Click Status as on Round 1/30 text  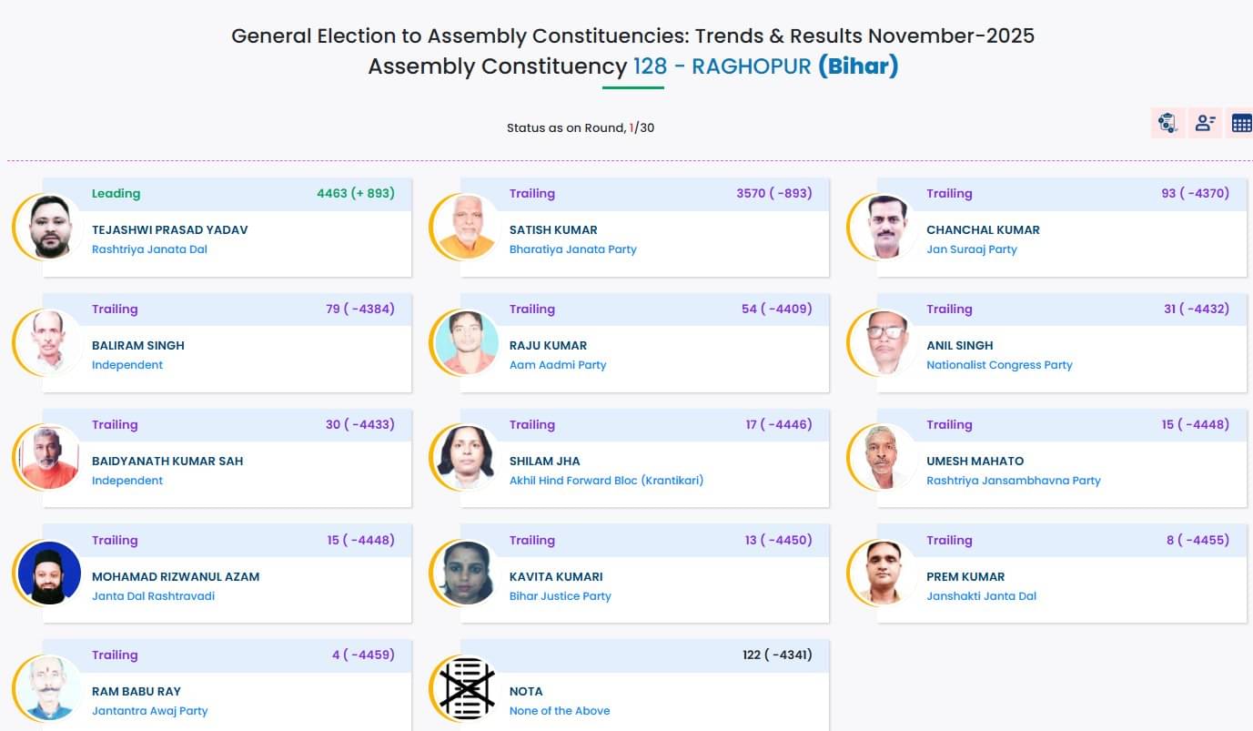[x=580, y=128]
